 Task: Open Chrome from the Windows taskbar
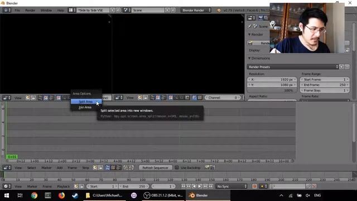coord(34,195)
